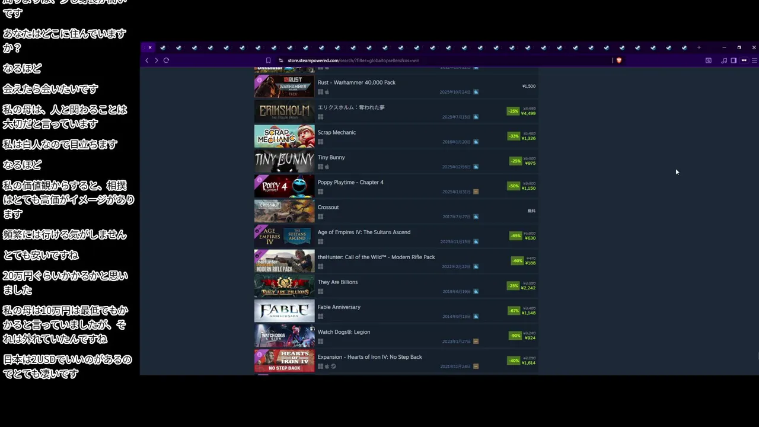The height and width of the screenshot is (427, 759).
Task: Click the ¥630 price on Age of Empires IV row
Action: (x=530, y=238)
